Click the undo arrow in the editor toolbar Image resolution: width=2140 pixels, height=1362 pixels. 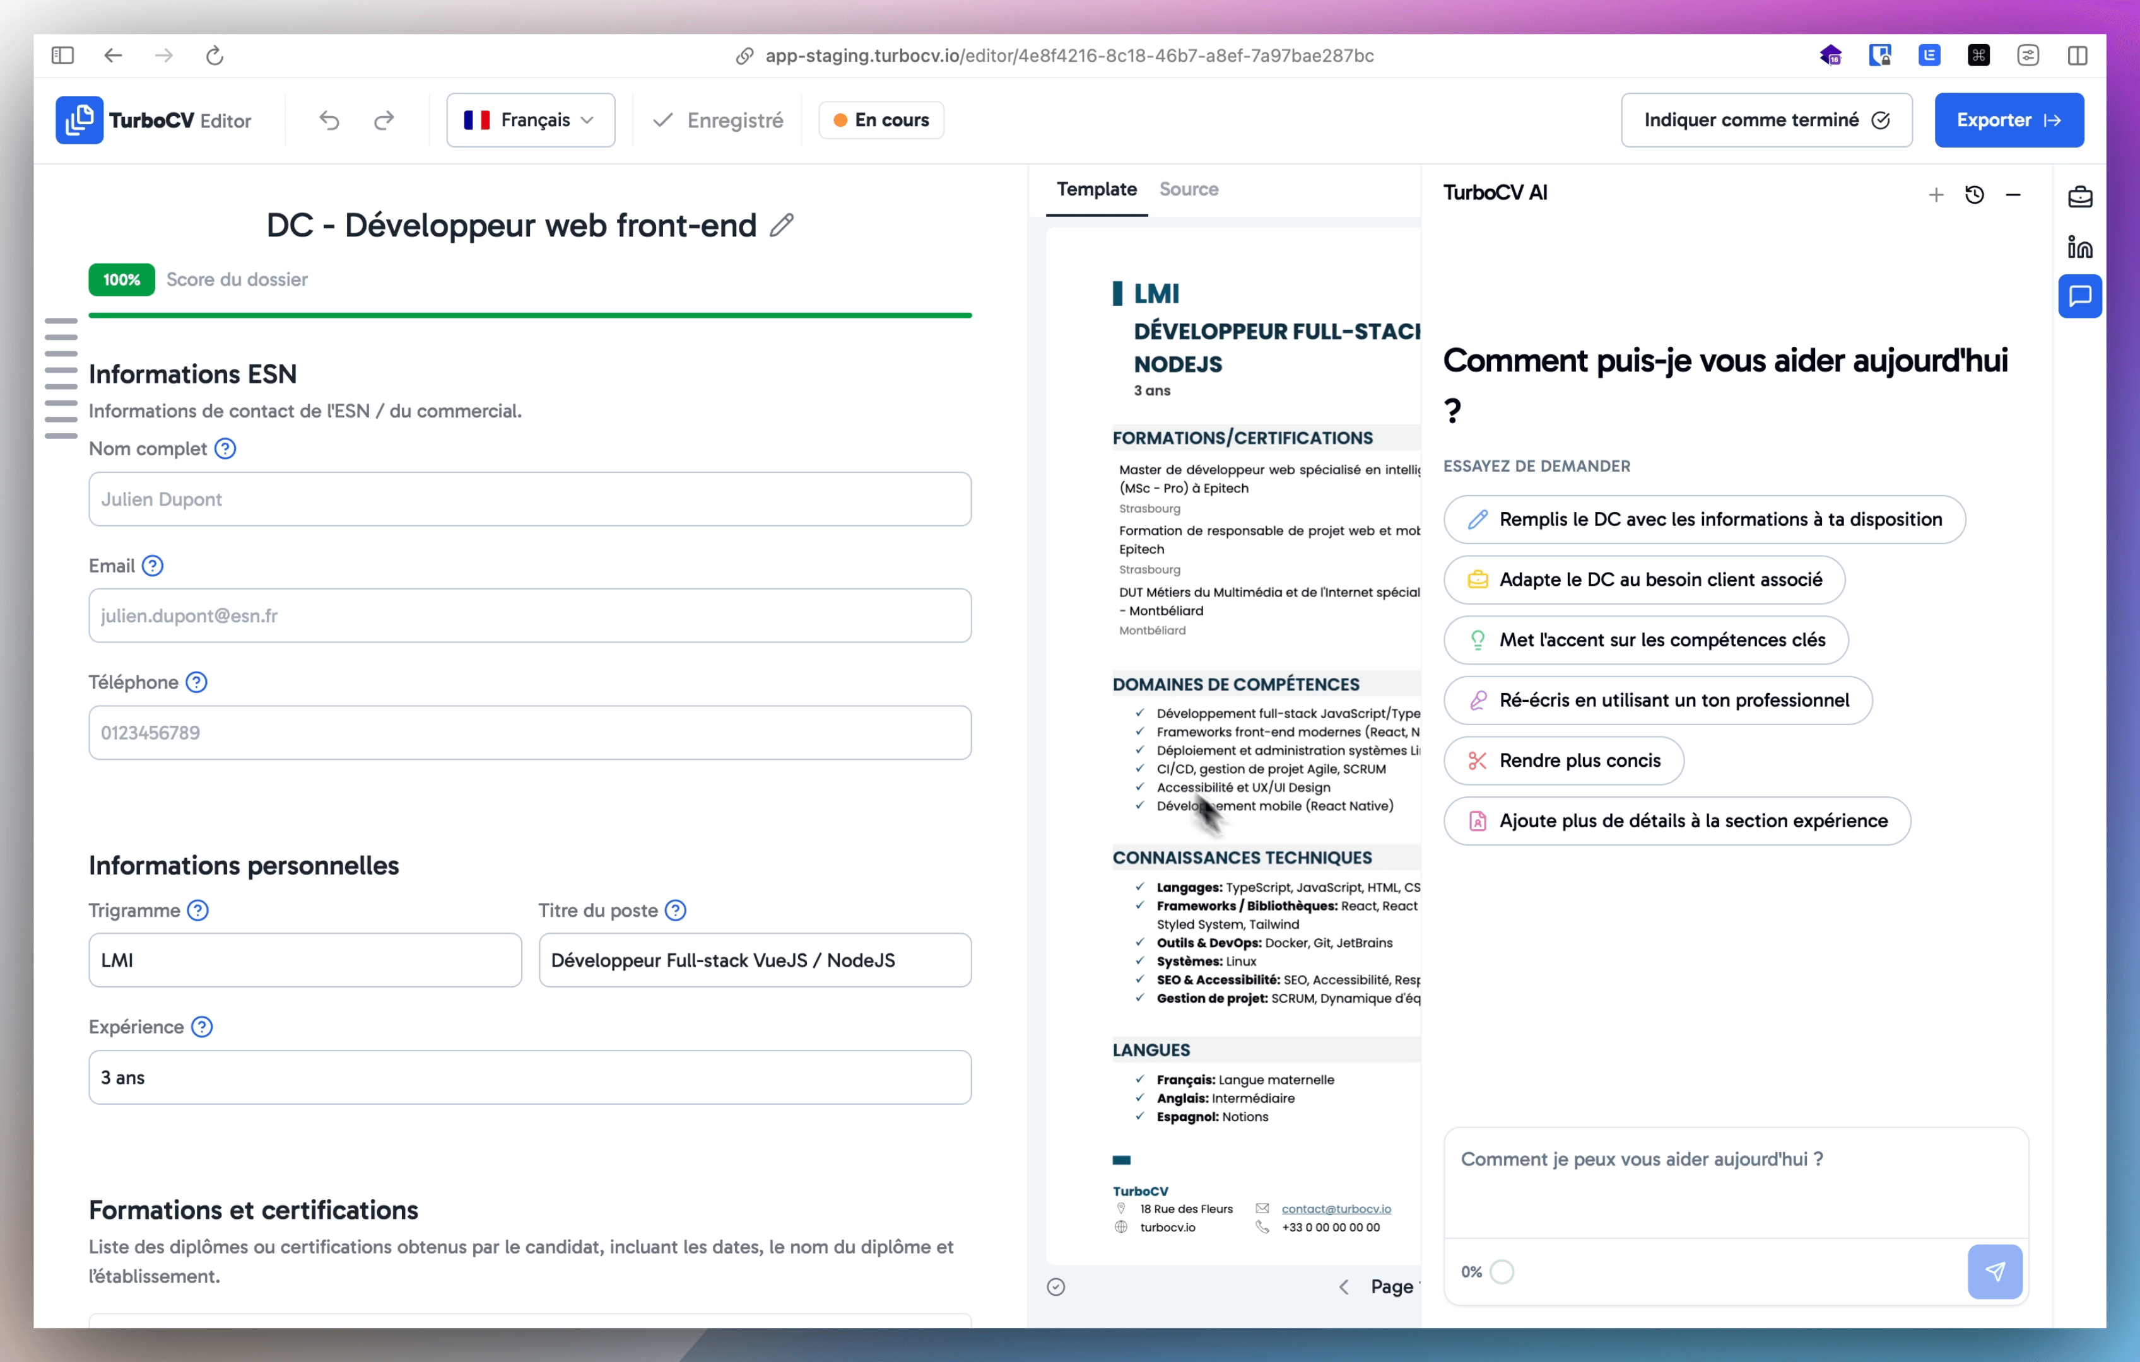pos(329,120)
